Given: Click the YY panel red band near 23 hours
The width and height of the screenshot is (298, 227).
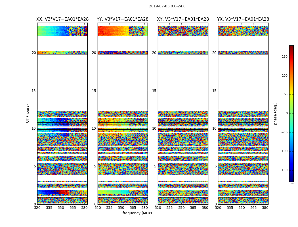Looking at the screenshot, I should 114,31.
